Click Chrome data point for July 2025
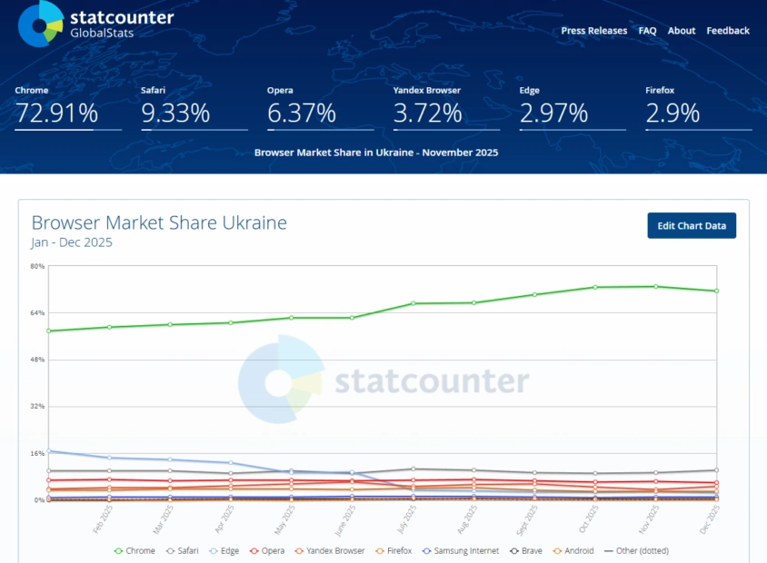 413,303
